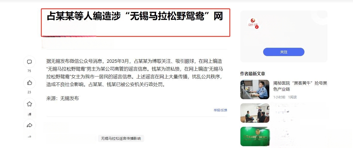
Task: Open the author avatar logo
Action: pos(253,23)
